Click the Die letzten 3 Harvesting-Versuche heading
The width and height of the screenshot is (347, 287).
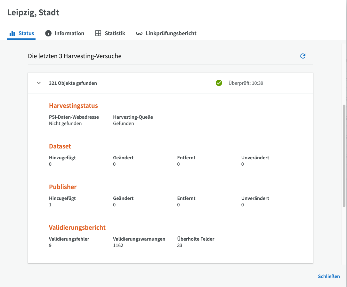pyautogui.click(x=75, y=56)
